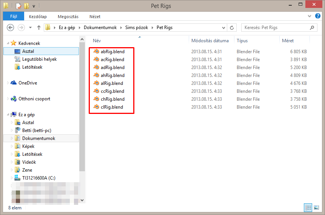Open the Nézet ribbon tab

click(95, 17)
